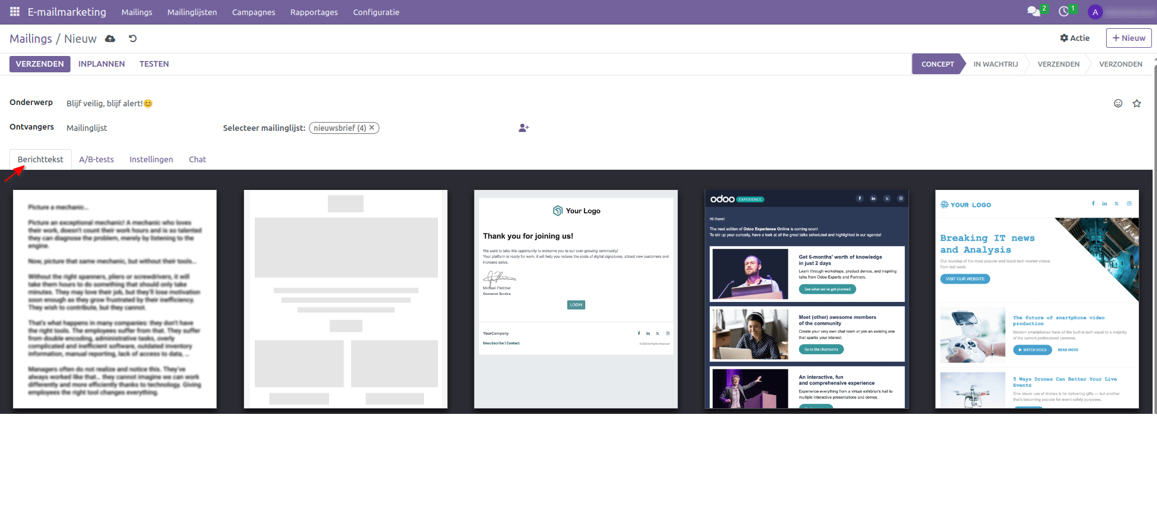Select the In wachtrij status stage
The image size is (1157, 517).
pos(995,64)
